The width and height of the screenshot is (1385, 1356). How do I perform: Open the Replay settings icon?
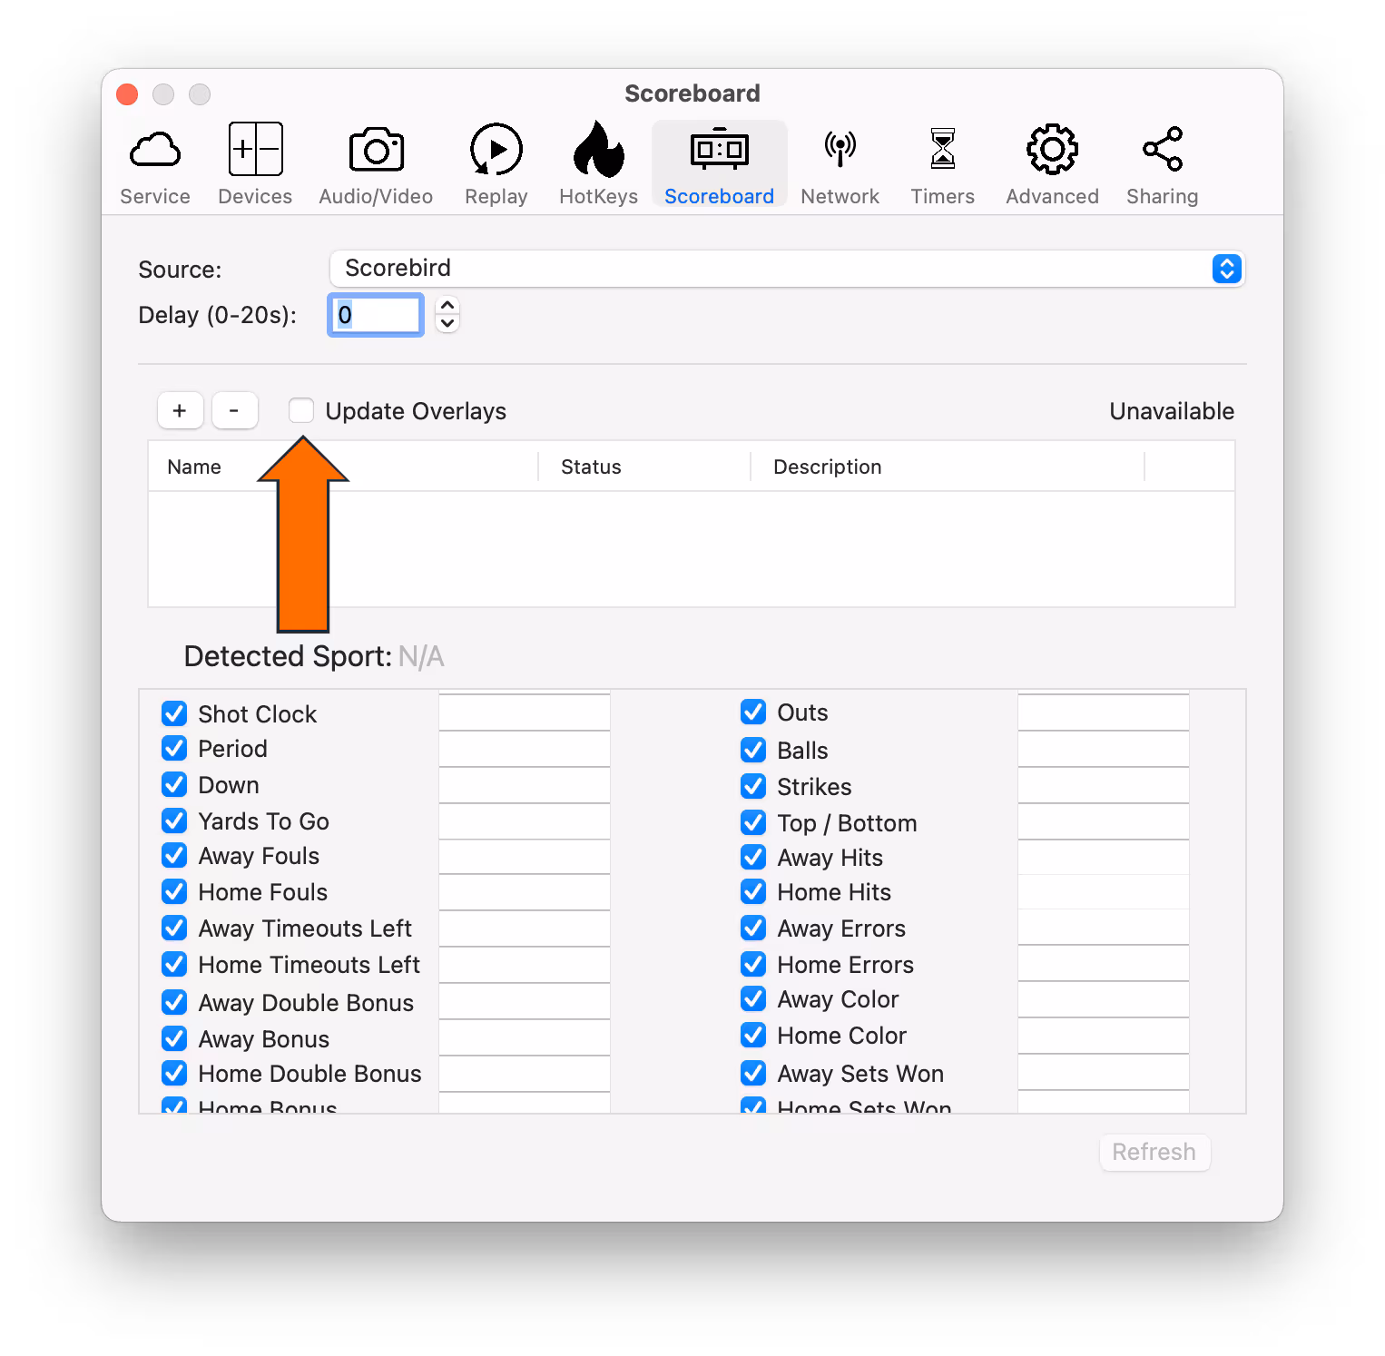click(496, 165)
